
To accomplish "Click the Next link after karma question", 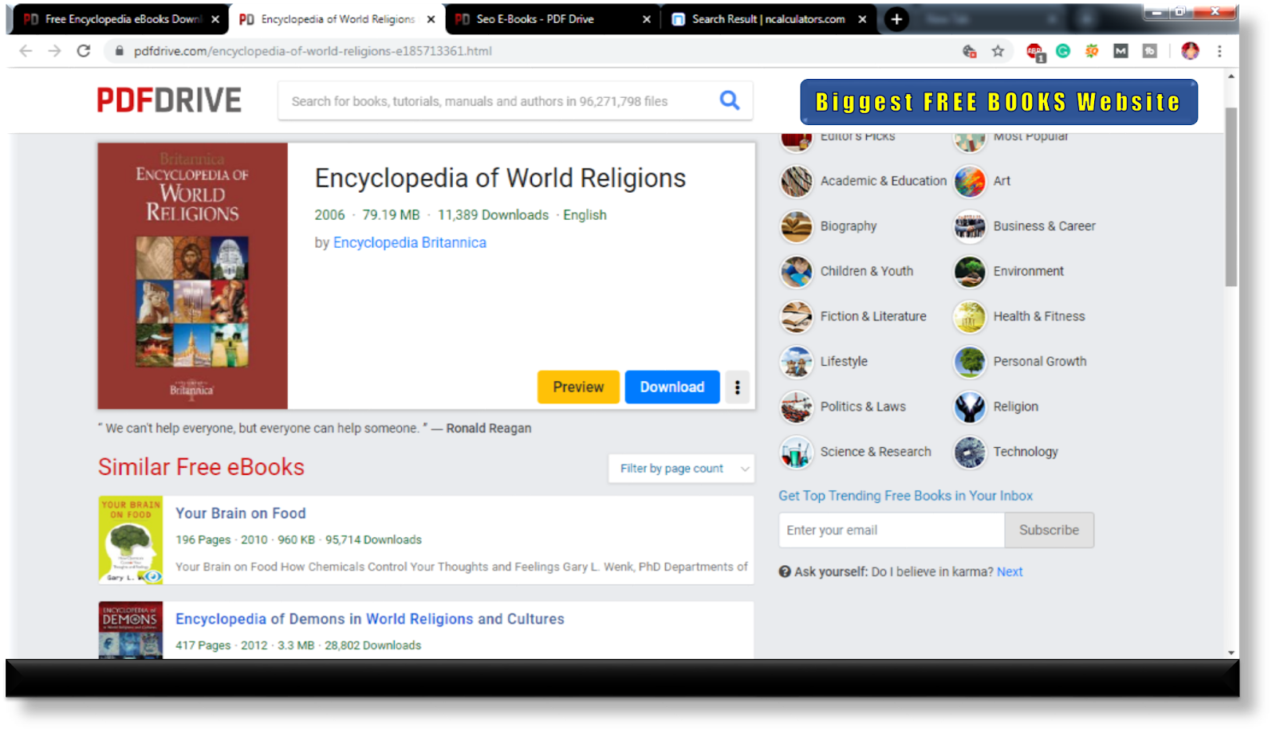I will point(1009,571).
